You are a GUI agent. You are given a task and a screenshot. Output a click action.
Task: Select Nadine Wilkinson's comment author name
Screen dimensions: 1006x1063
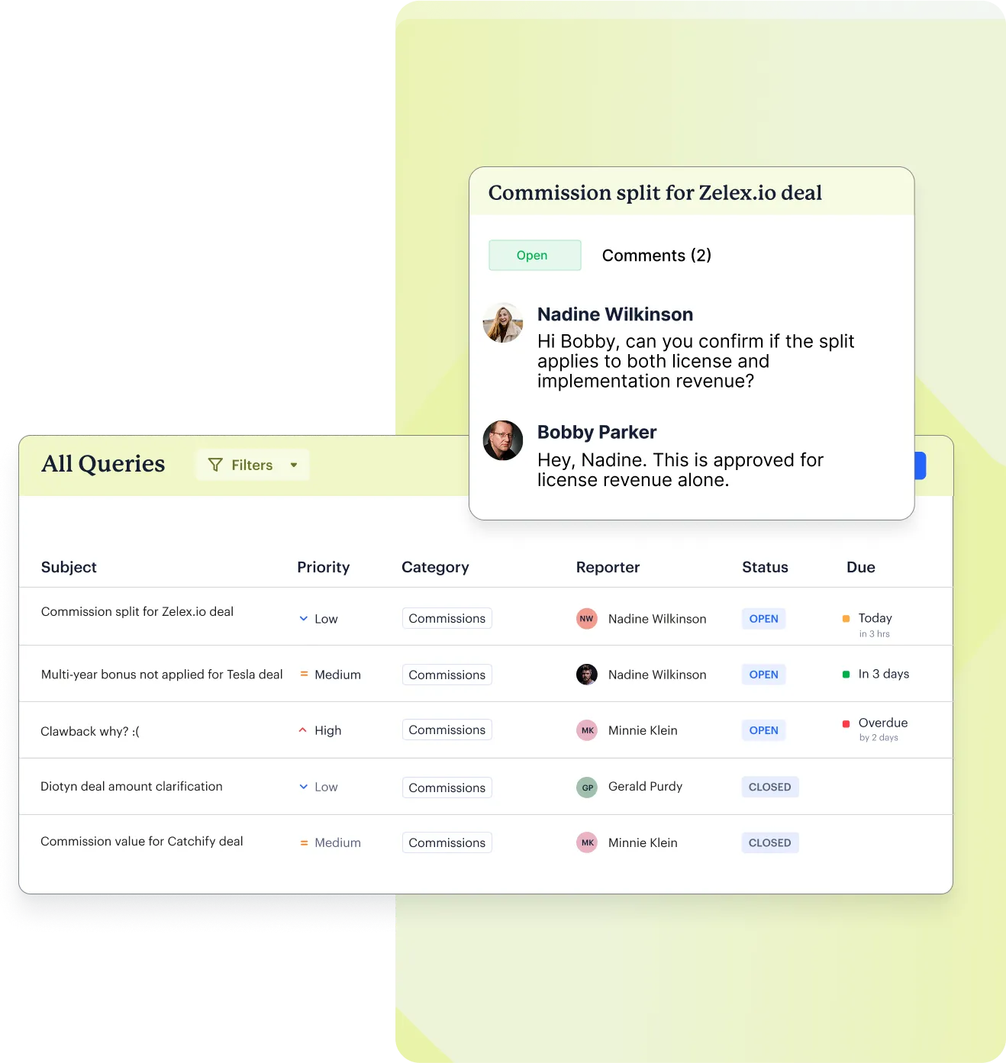[615, 314]
